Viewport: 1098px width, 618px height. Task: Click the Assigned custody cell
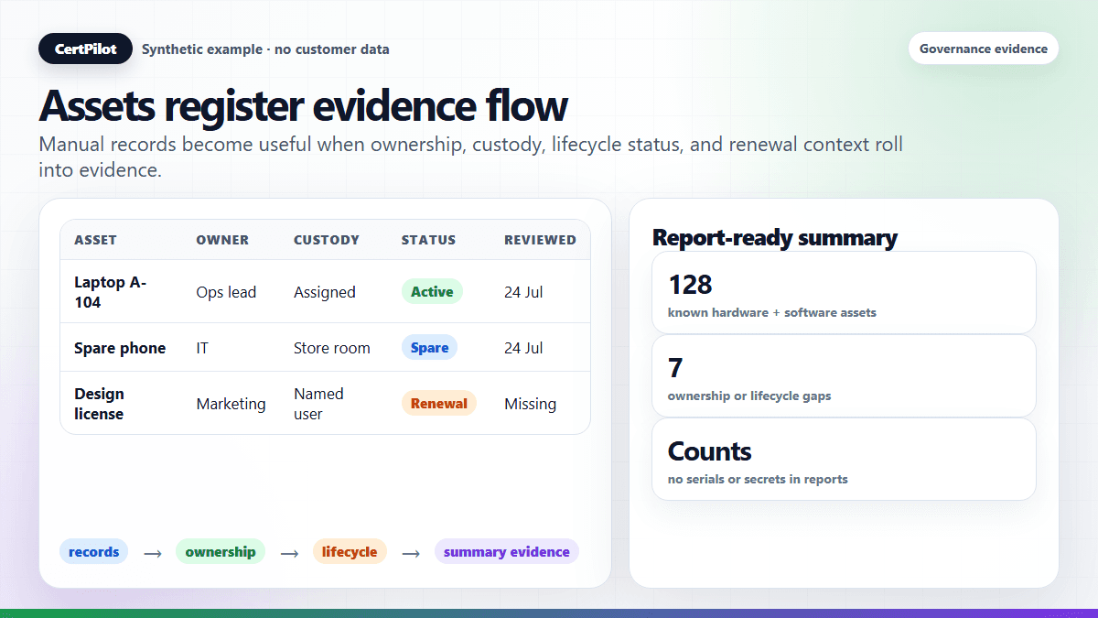[x=325, y=292]
